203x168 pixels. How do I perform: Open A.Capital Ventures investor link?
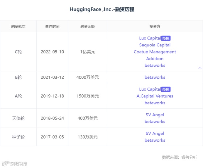pos(155,96)
